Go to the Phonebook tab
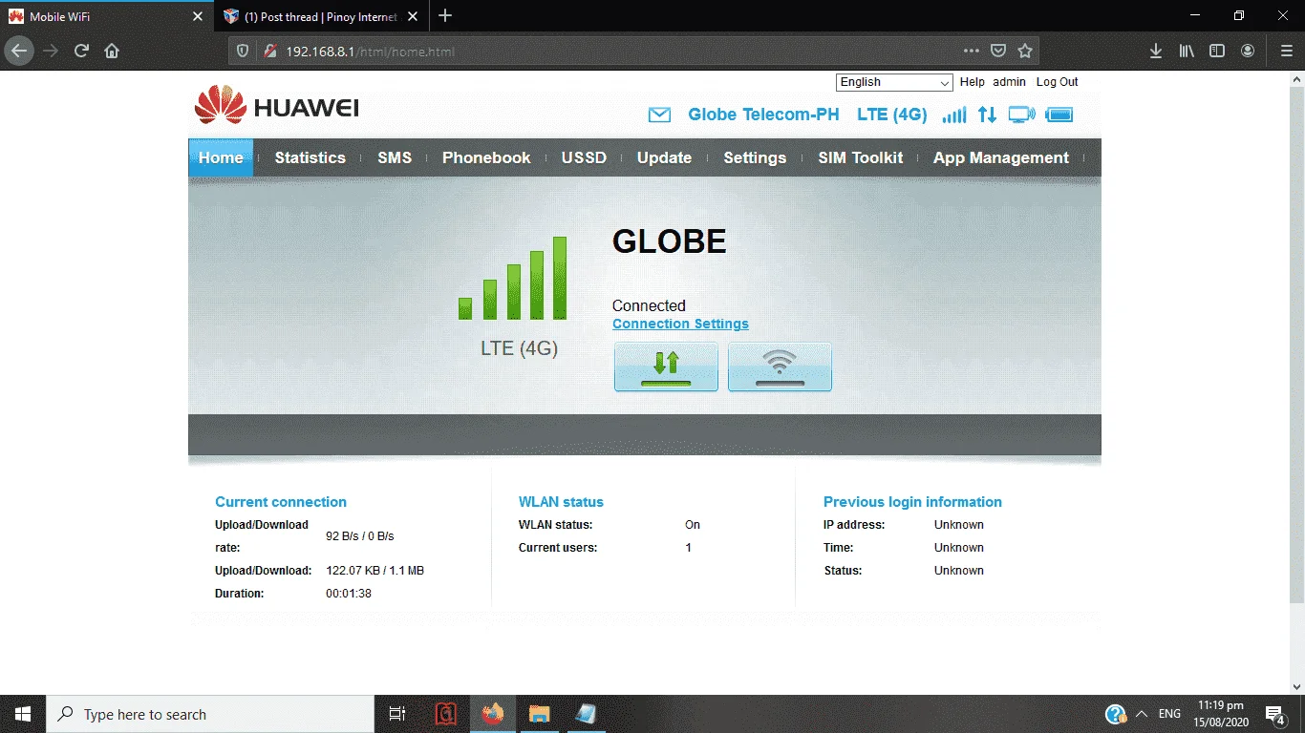Viewport: 1305px width, 733px height. tap(486, 157)
